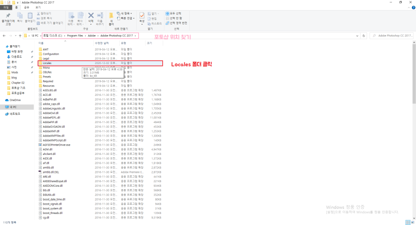Click the 복사 copy icon in clipboard group
The image size is (416, 225).
(20, 16)
